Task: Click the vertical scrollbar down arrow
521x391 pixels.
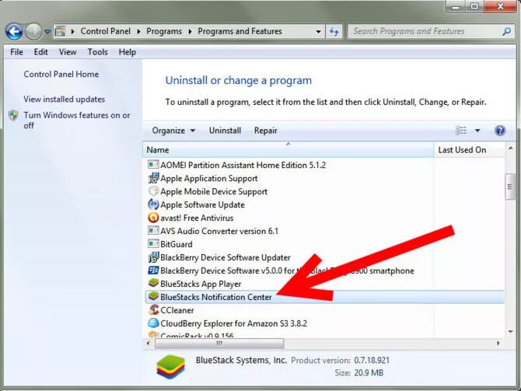Action: [510, 332]
